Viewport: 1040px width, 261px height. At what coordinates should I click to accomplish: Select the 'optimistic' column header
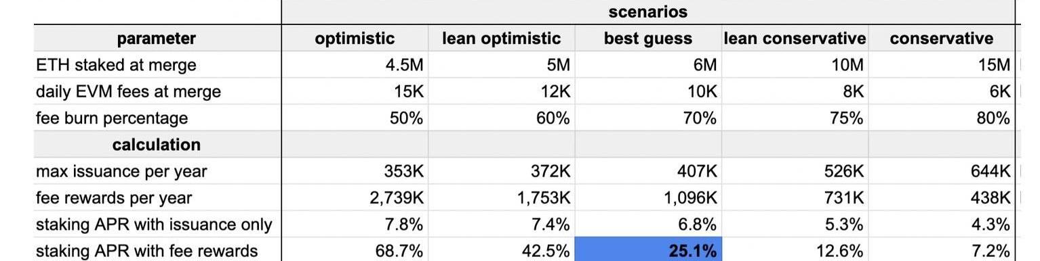click(355, 39)
